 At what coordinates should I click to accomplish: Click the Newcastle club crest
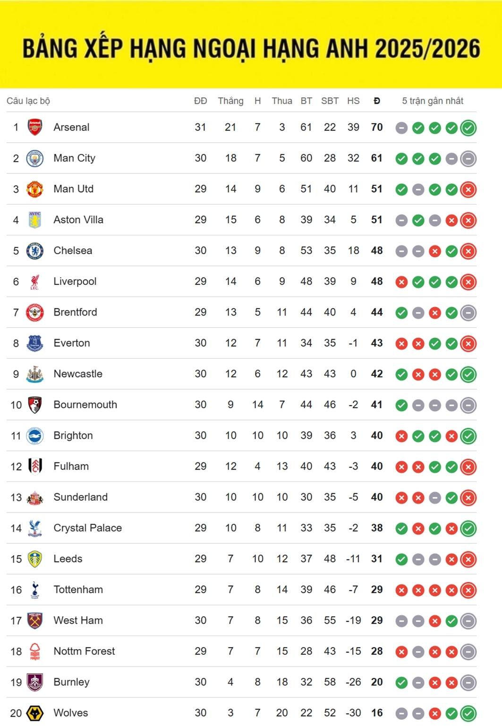tap(35, 374)
